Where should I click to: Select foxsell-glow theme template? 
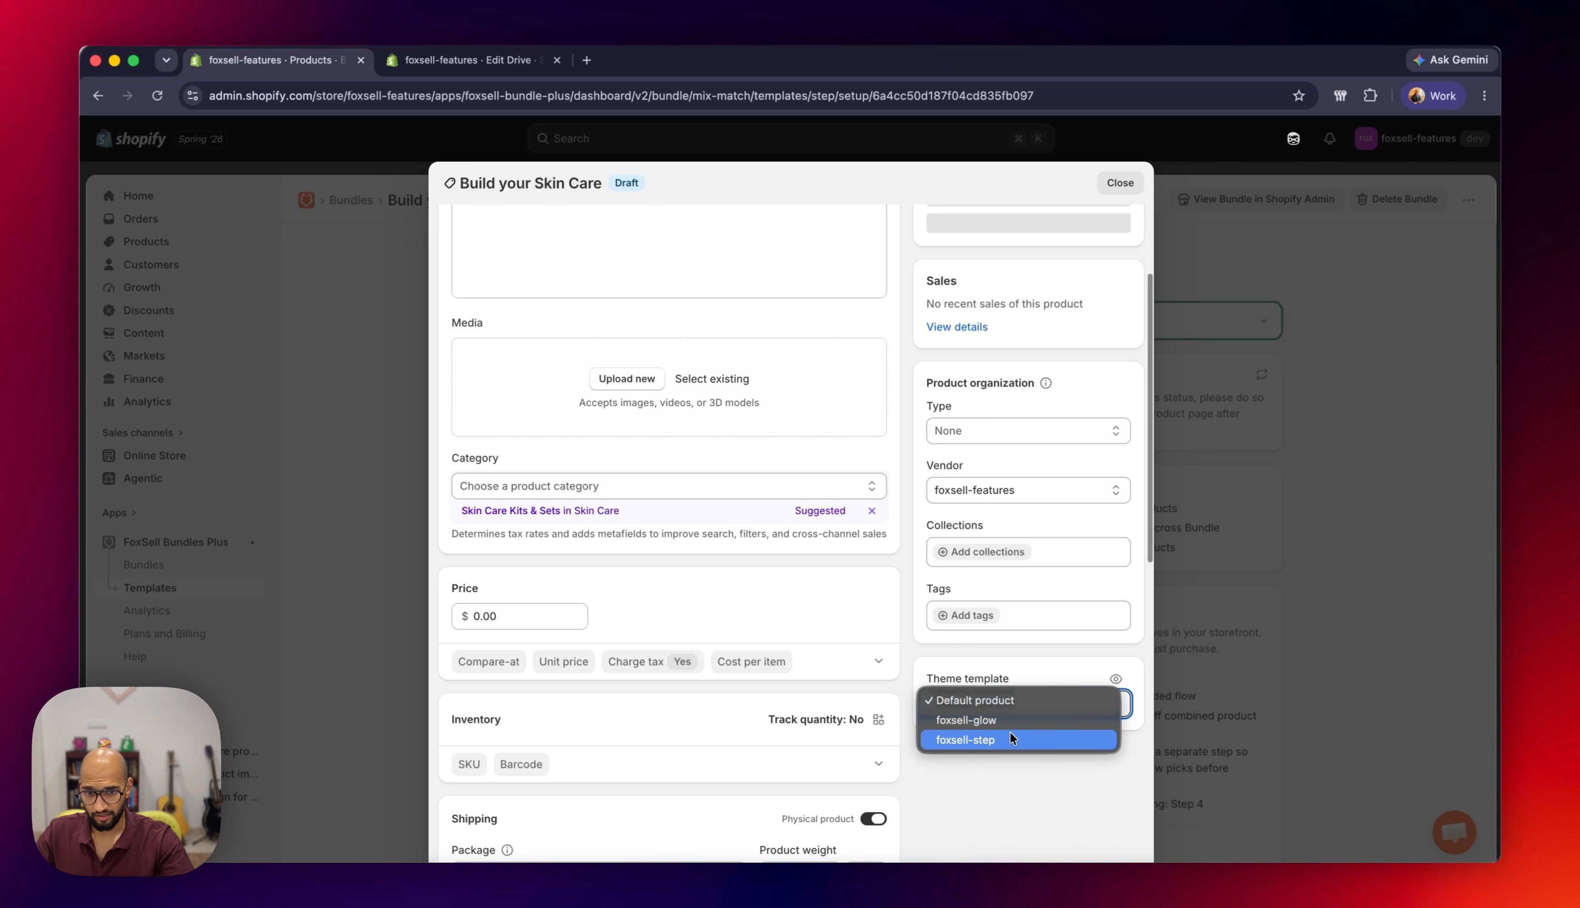[1018, 720]
